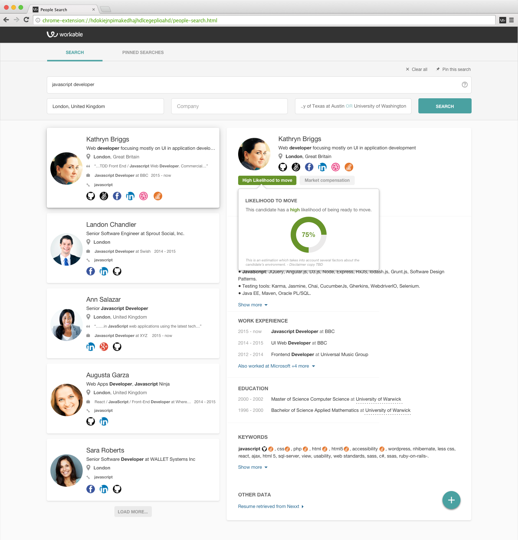This screenshot has width=518, height=540.
Task: Select the Search tab
Action: (75, 53)
